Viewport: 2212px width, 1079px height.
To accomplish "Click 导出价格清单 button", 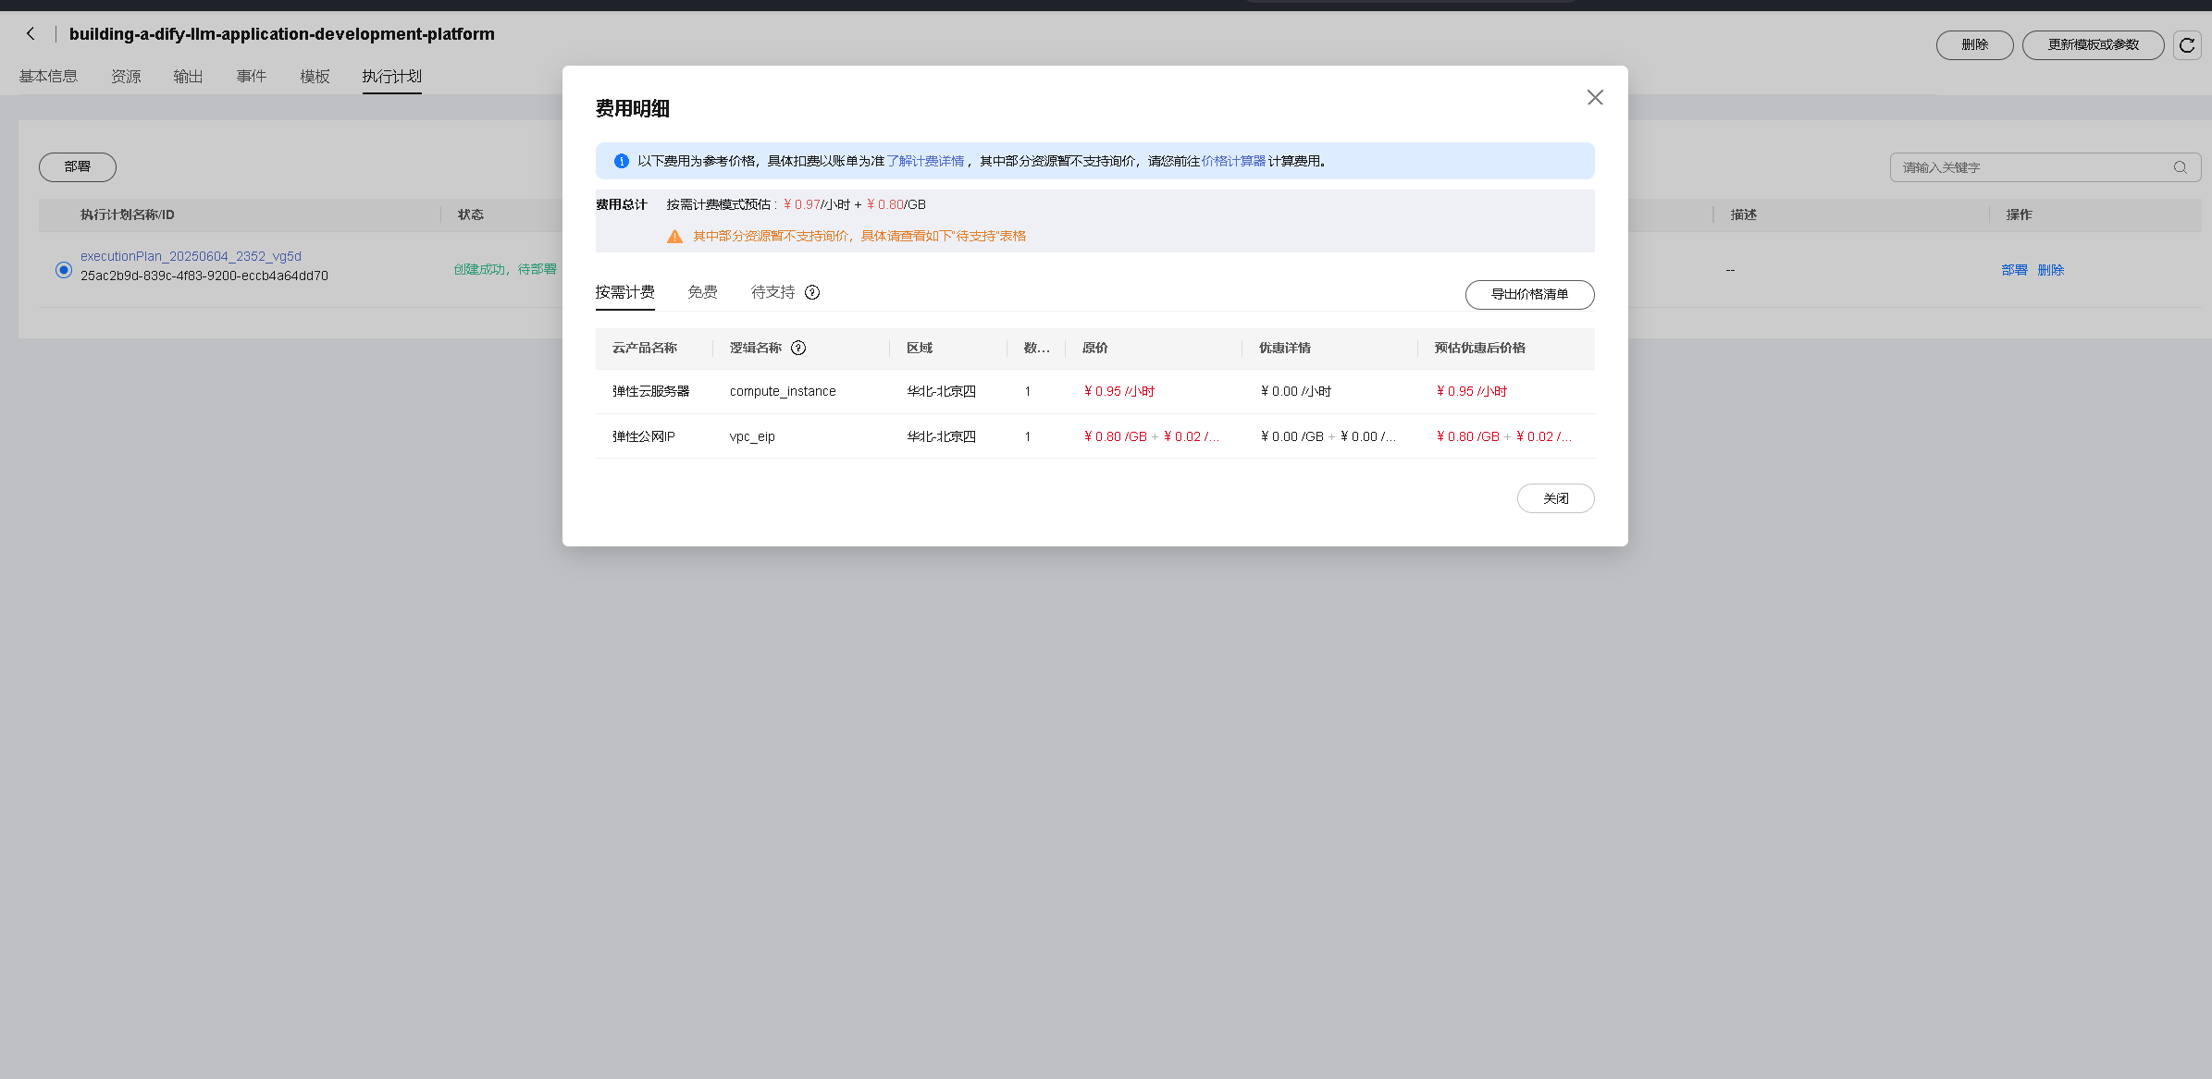I will click(1529, 294).
